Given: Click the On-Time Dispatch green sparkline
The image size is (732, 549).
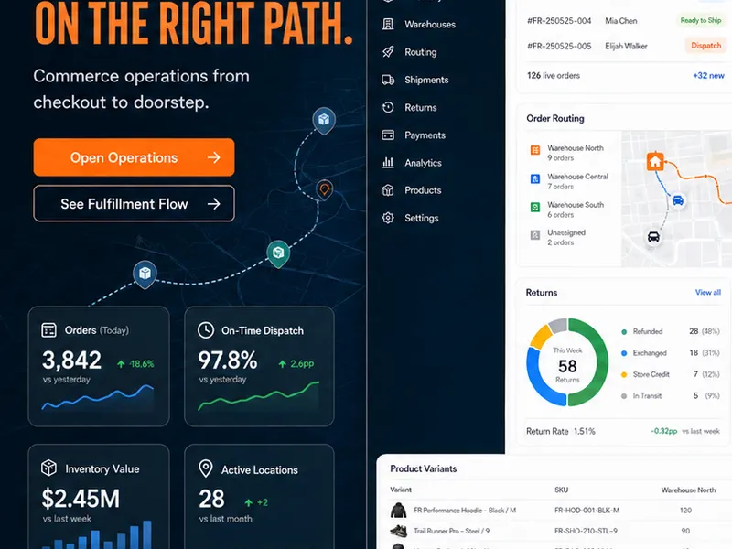Looking at the screenshot, I should pyautogui.click(x=259, y=396).
